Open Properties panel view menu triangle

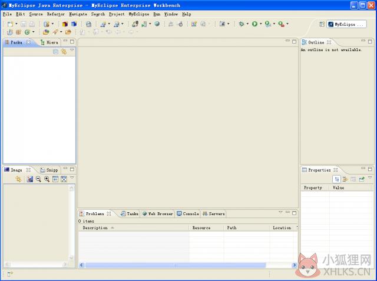coord(370,178)
